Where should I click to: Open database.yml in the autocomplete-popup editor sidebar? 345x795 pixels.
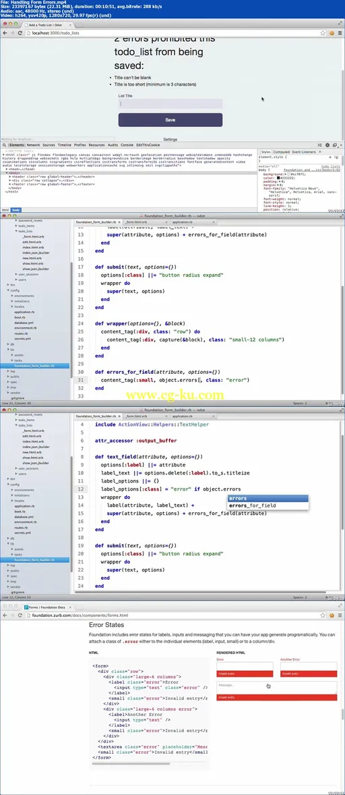point(24,517)
